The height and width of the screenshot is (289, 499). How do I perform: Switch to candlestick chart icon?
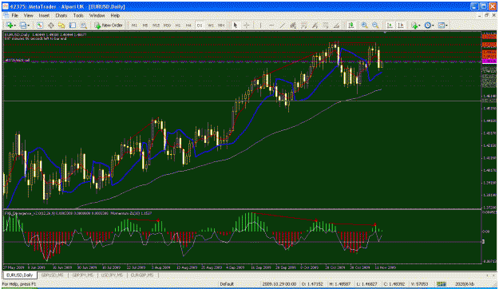click(351, 25)
